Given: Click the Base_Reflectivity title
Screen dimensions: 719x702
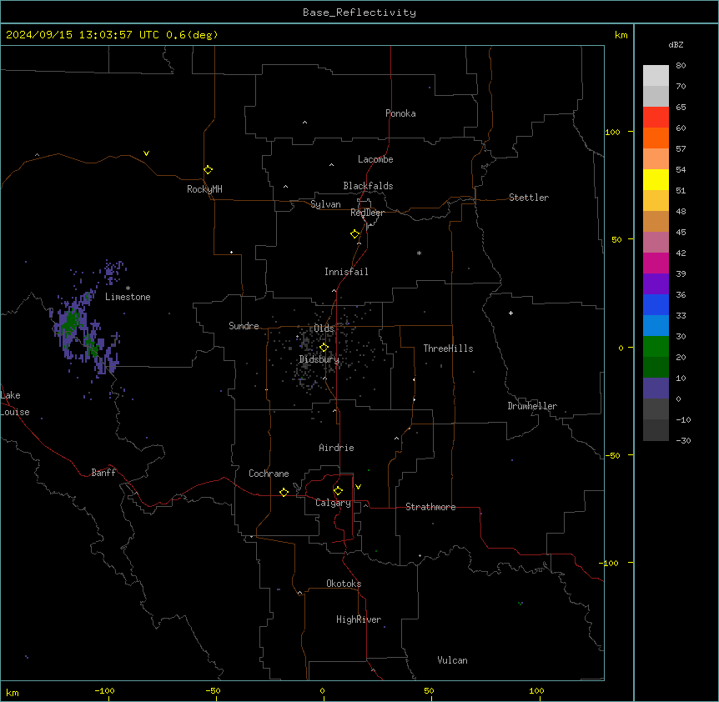Looking at the screenshot, I should (x=359, y=13).
